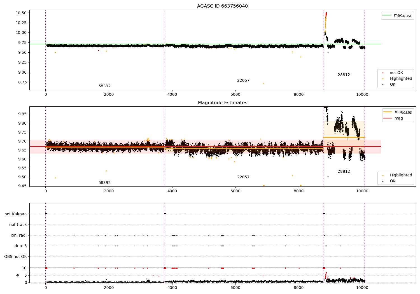Click the '28812' label in top plot
This screenshot has height=294, width=420.
coord(344,75)
